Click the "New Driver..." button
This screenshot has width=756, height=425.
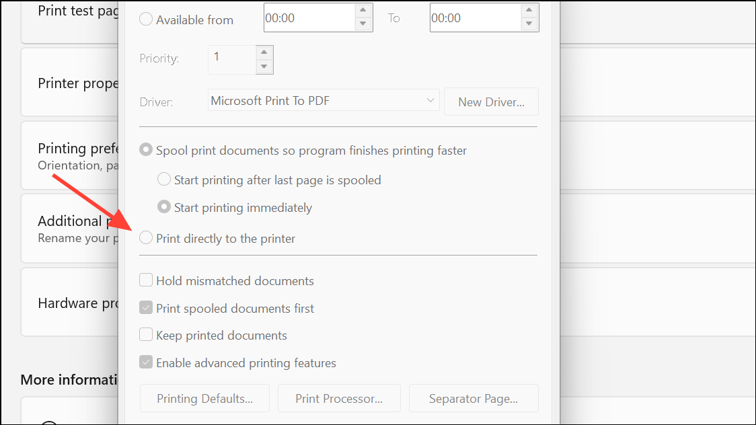click(491, 102)
